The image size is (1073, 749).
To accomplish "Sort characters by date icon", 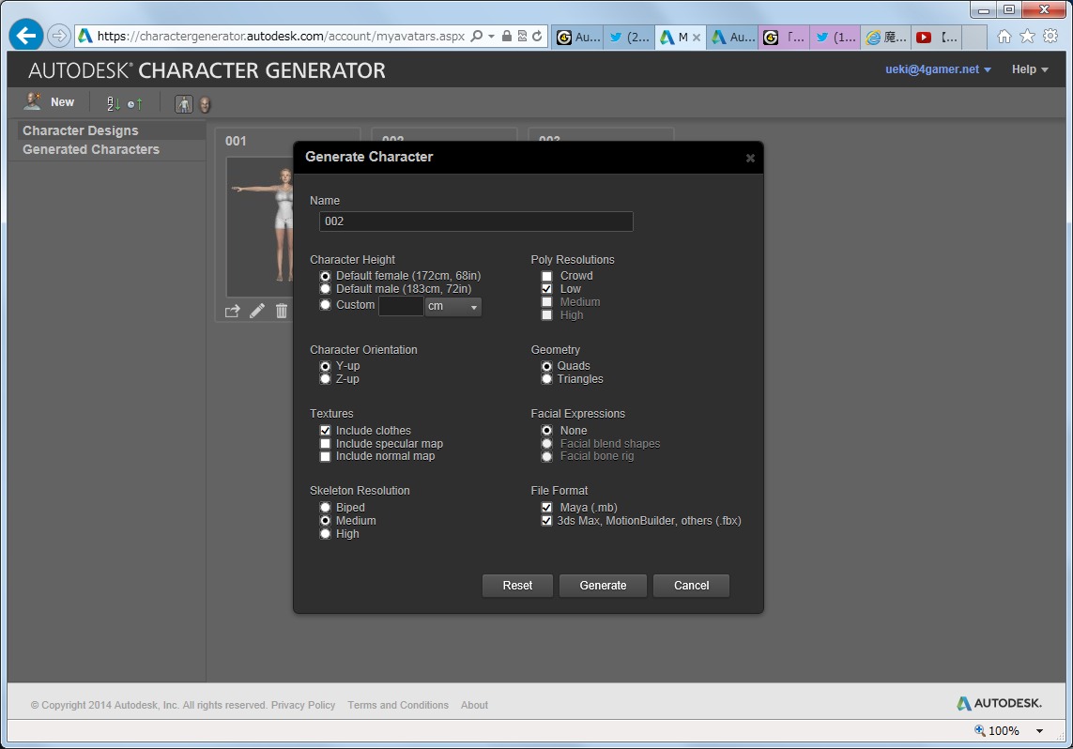I will (135, 103).
